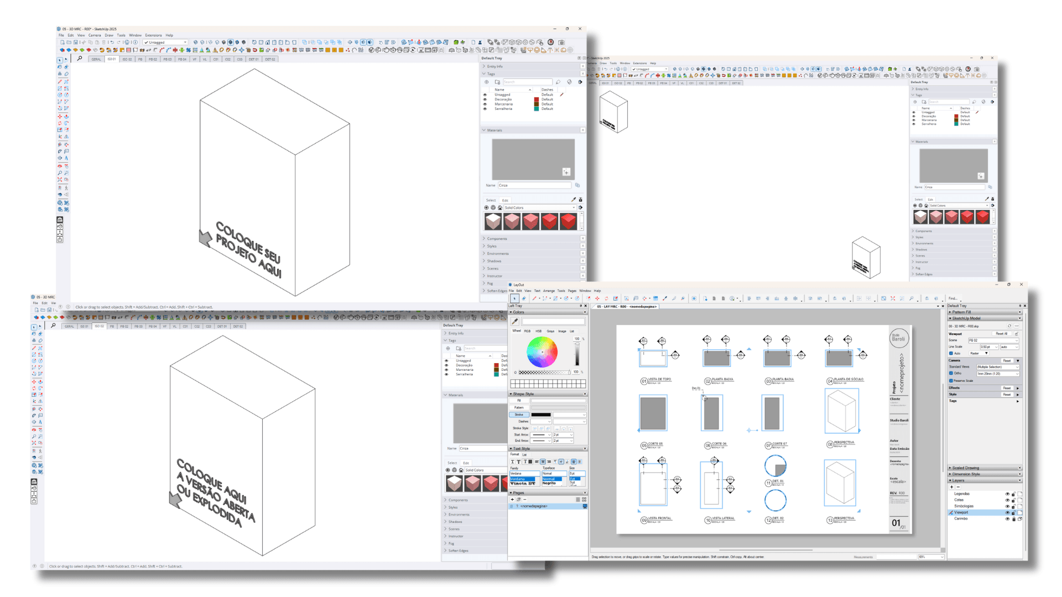Hide the Simbologias layer in LayOut

(1007, 506)
